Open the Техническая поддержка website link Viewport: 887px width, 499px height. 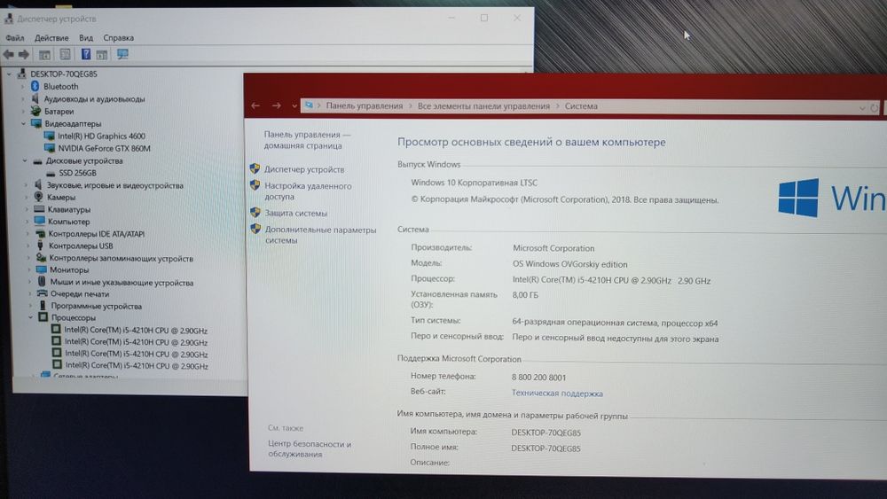(x=557, y=394)
